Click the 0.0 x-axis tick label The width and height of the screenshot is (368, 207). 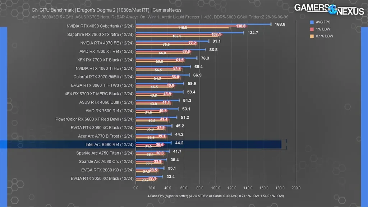[135, 188]
